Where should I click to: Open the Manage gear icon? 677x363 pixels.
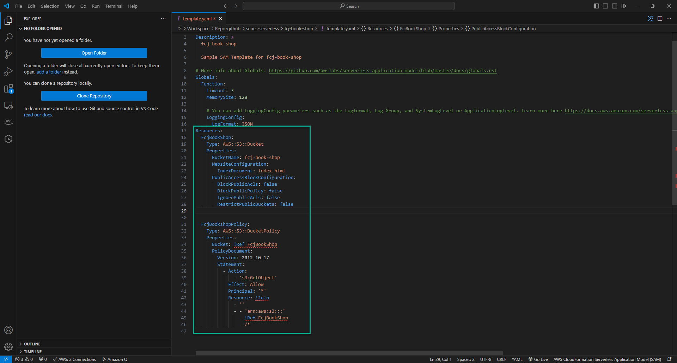[8, 347]
